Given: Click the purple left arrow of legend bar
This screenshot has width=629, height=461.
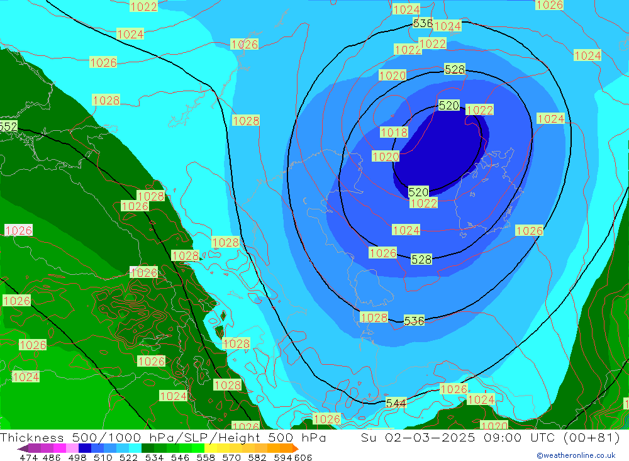Looking at the screenshot, I should click(x=23, y=448).
